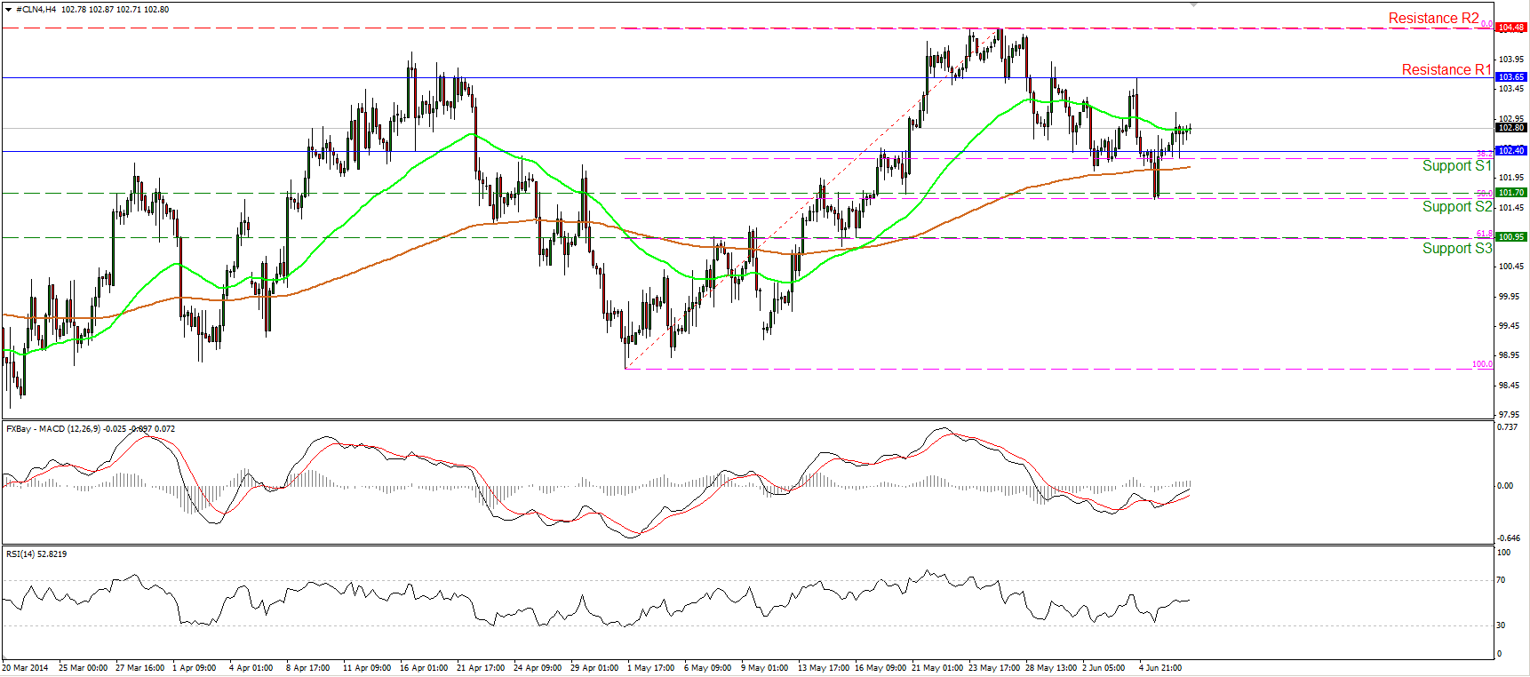
Task: Click the FXBay MACD indicator label
Action: [x=90, y=429]
